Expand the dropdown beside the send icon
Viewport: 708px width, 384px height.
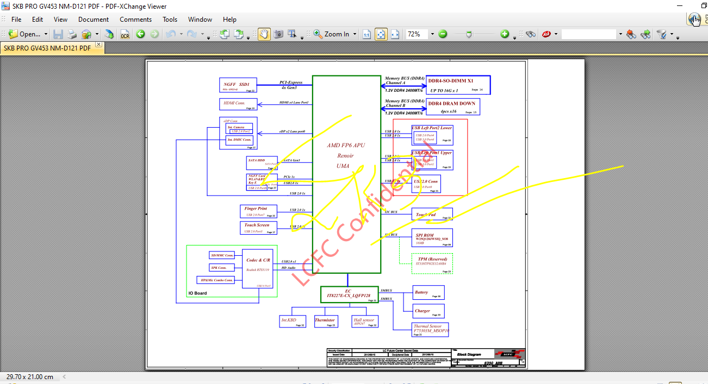[97, 34]
